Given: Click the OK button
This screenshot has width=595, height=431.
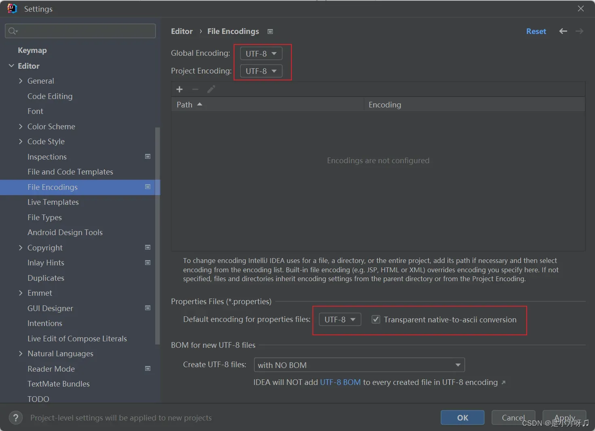Looking at the screenshot, I should [x=462, y=418].
